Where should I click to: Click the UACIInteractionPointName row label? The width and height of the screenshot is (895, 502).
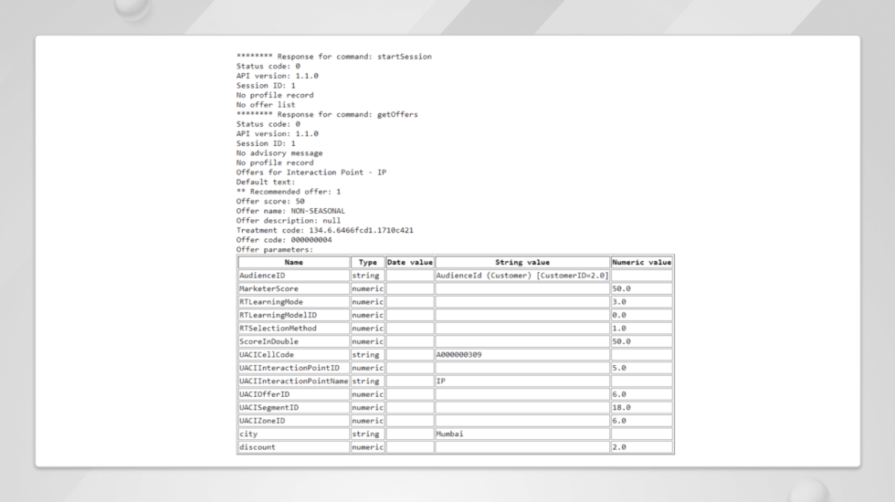[293, 382]
